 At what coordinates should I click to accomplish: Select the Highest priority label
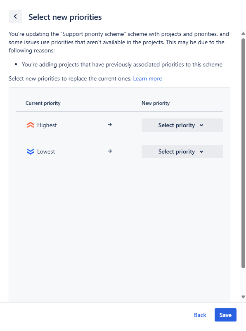[47, 125]
